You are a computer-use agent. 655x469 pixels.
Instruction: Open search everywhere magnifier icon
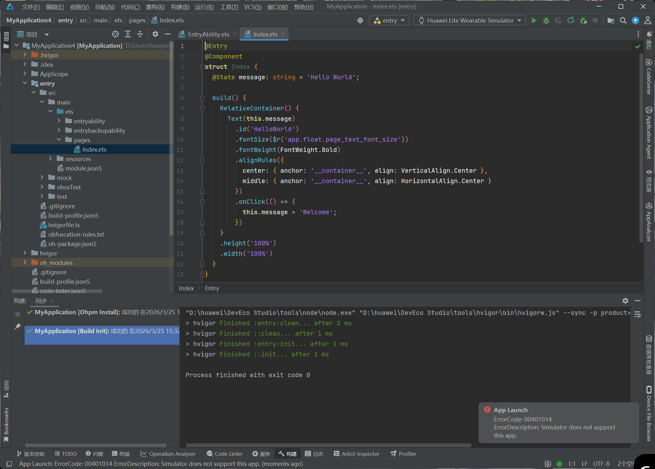[x=623, y=20]
